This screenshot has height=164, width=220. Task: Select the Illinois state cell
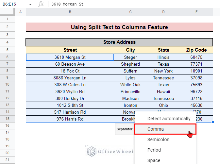click(163, 57)
